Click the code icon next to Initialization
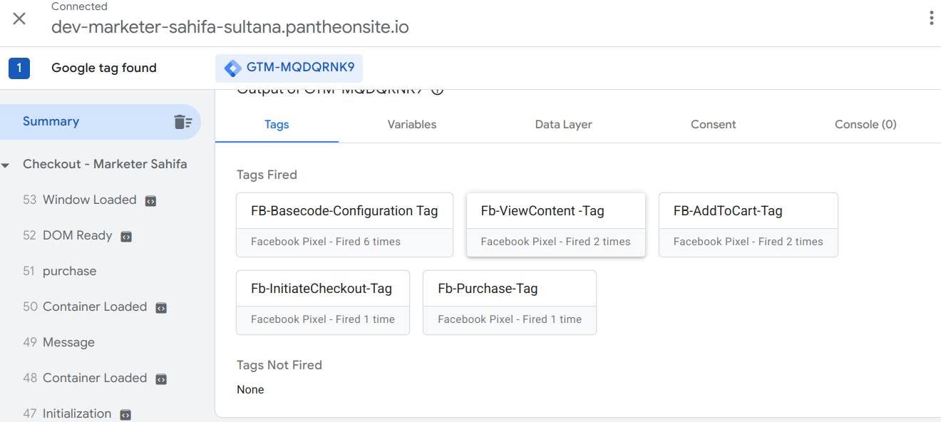 click(x=125, y=415)
